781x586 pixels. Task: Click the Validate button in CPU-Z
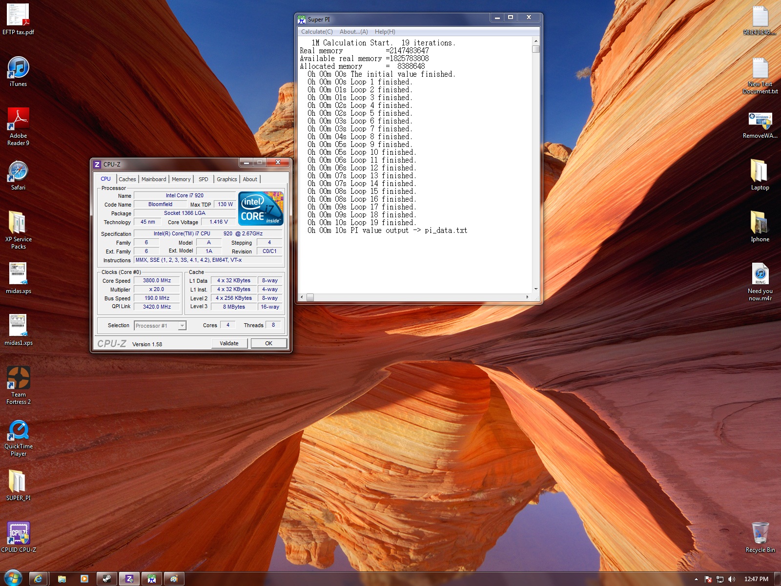tap(229, 343)
